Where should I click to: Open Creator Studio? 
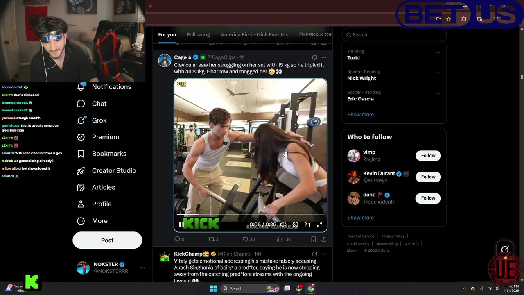click(x=106, y=170)
